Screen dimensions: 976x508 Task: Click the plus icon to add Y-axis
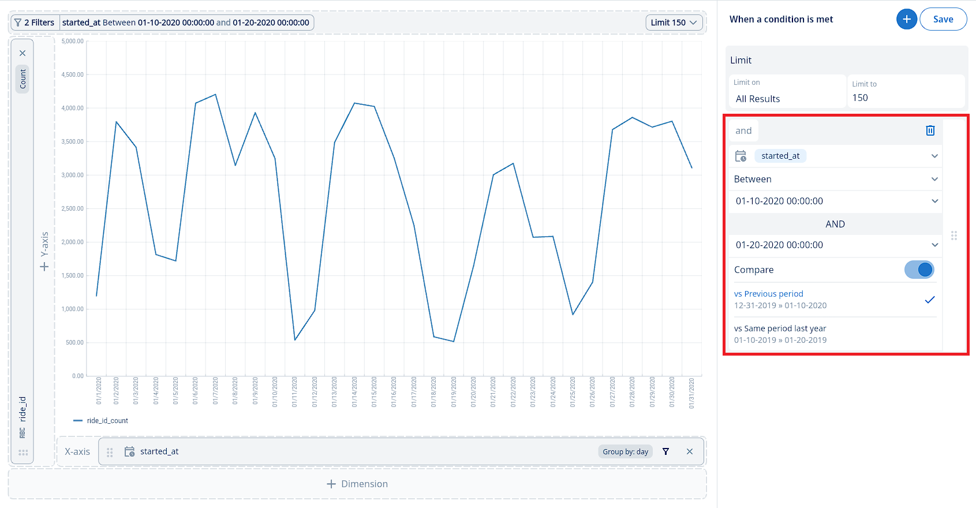[44, 267]
